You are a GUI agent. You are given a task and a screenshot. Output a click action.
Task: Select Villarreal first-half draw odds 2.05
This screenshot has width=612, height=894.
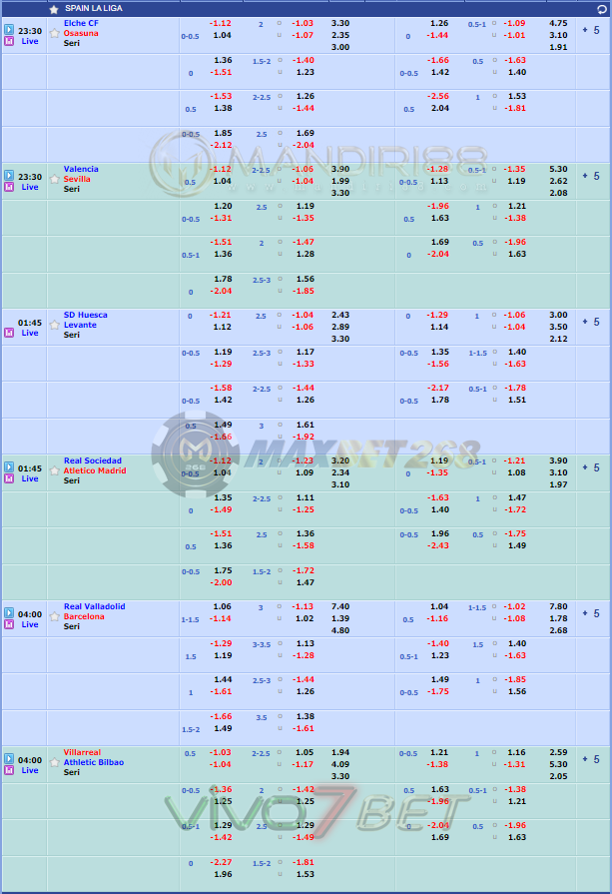(x=558, y=777)
